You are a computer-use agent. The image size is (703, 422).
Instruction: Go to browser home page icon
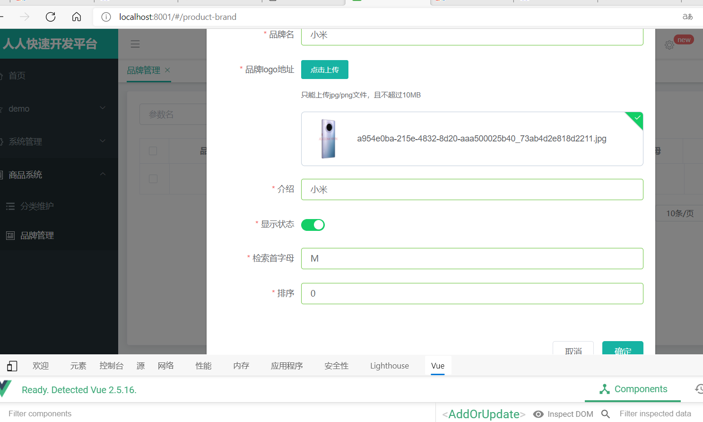(77, 17)
